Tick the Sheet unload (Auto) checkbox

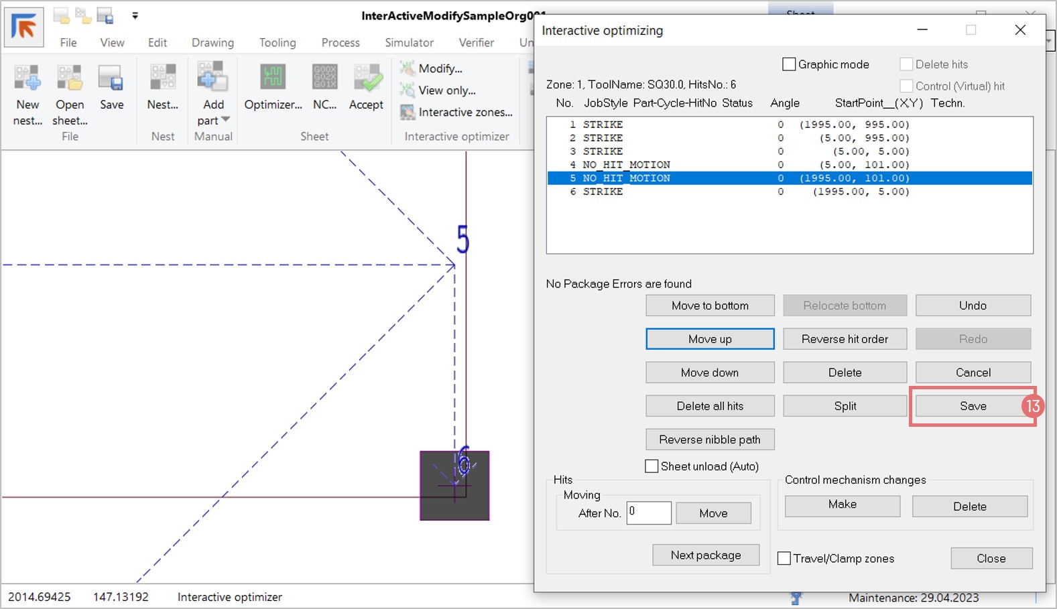[x=651, y=466]
